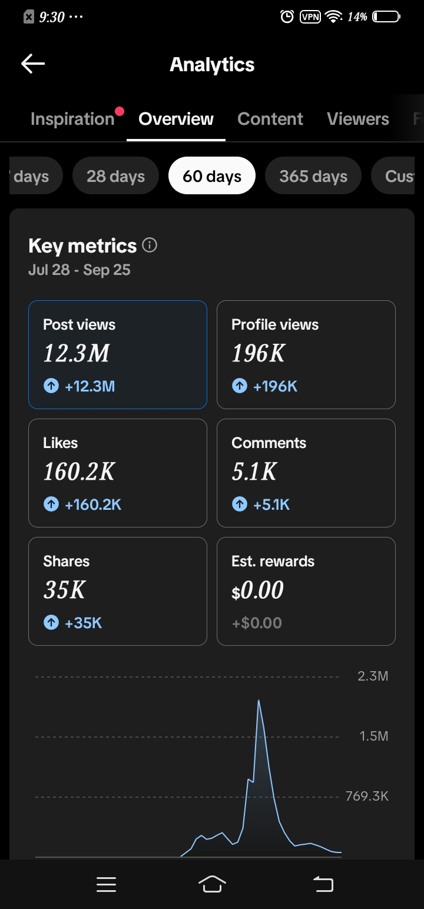This screenshot has height=909, width=424.
Task: Tap the Android recent apps menu icon
Action: [106, 884]
